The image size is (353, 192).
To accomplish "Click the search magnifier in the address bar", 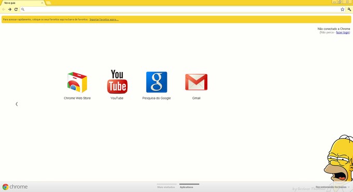I will [23, 9].
